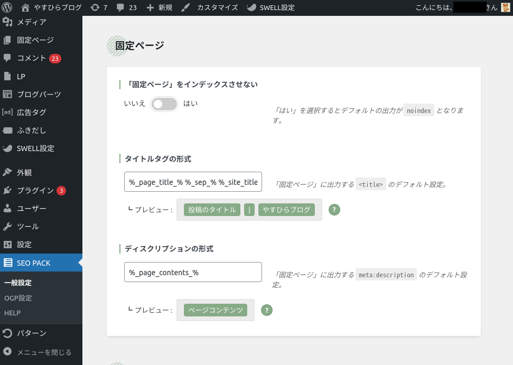Image resolution: width=513 pixels, height=365 pixels.
Task: Click the ディスクリプションの形式 input field
Action: [x=193, y=273]
